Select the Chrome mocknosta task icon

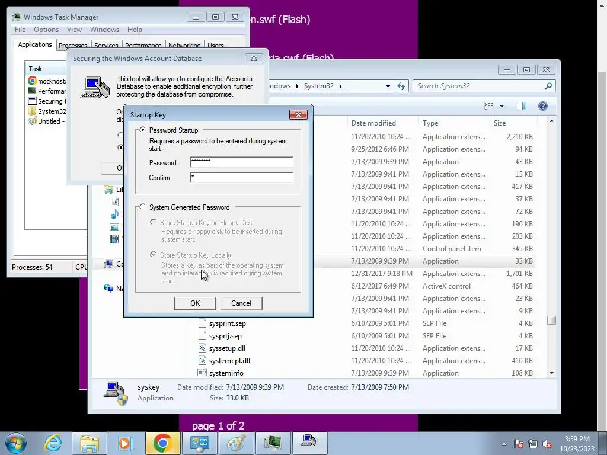(x=33, y=81)
